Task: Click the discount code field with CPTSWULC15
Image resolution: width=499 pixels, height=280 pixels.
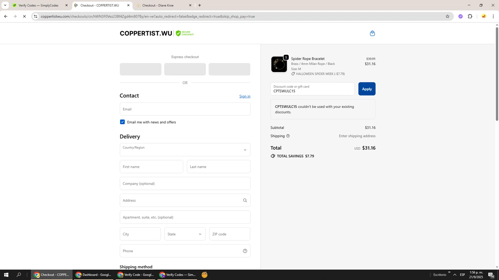Action: tap(313, 89)
